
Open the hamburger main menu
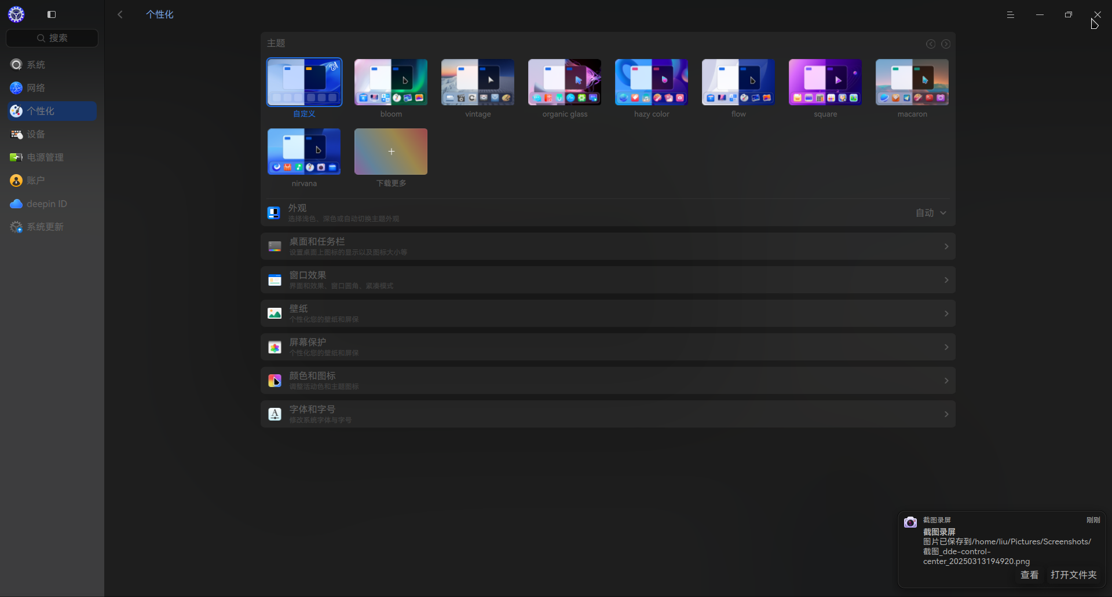click(x=1011, y=14)
